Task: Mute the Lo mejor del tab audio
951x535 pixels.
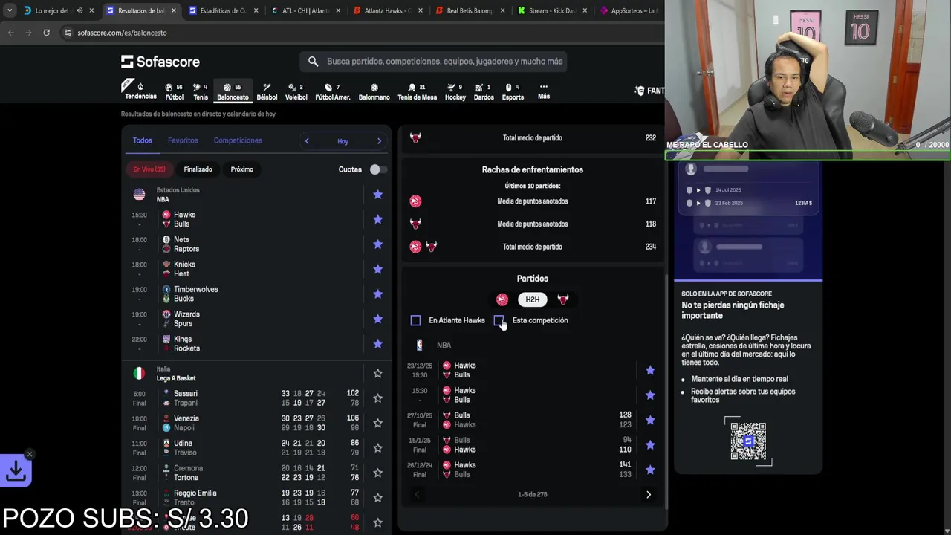Action: [81, 10]
